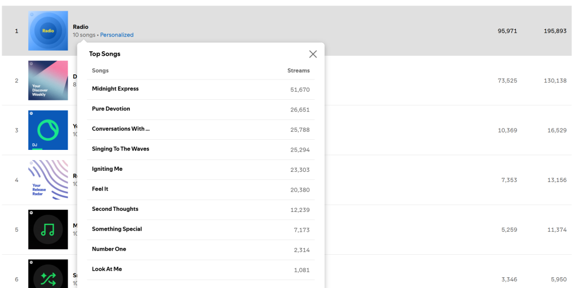The height and width of the screenshot is (288, 578).
Task: Select Igniting Me in Top Songs
Action: 107,169
